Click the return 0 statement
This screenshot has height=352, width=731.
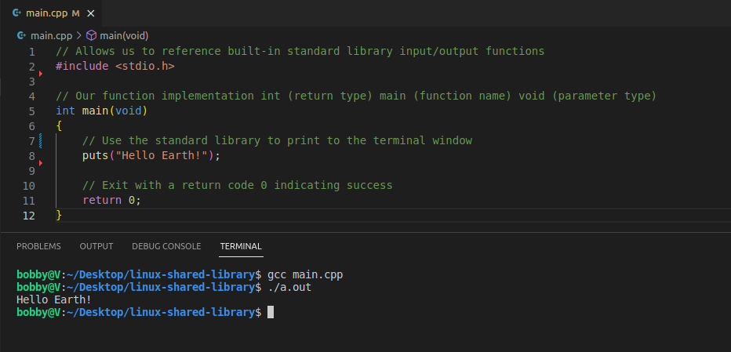(111, 200)
